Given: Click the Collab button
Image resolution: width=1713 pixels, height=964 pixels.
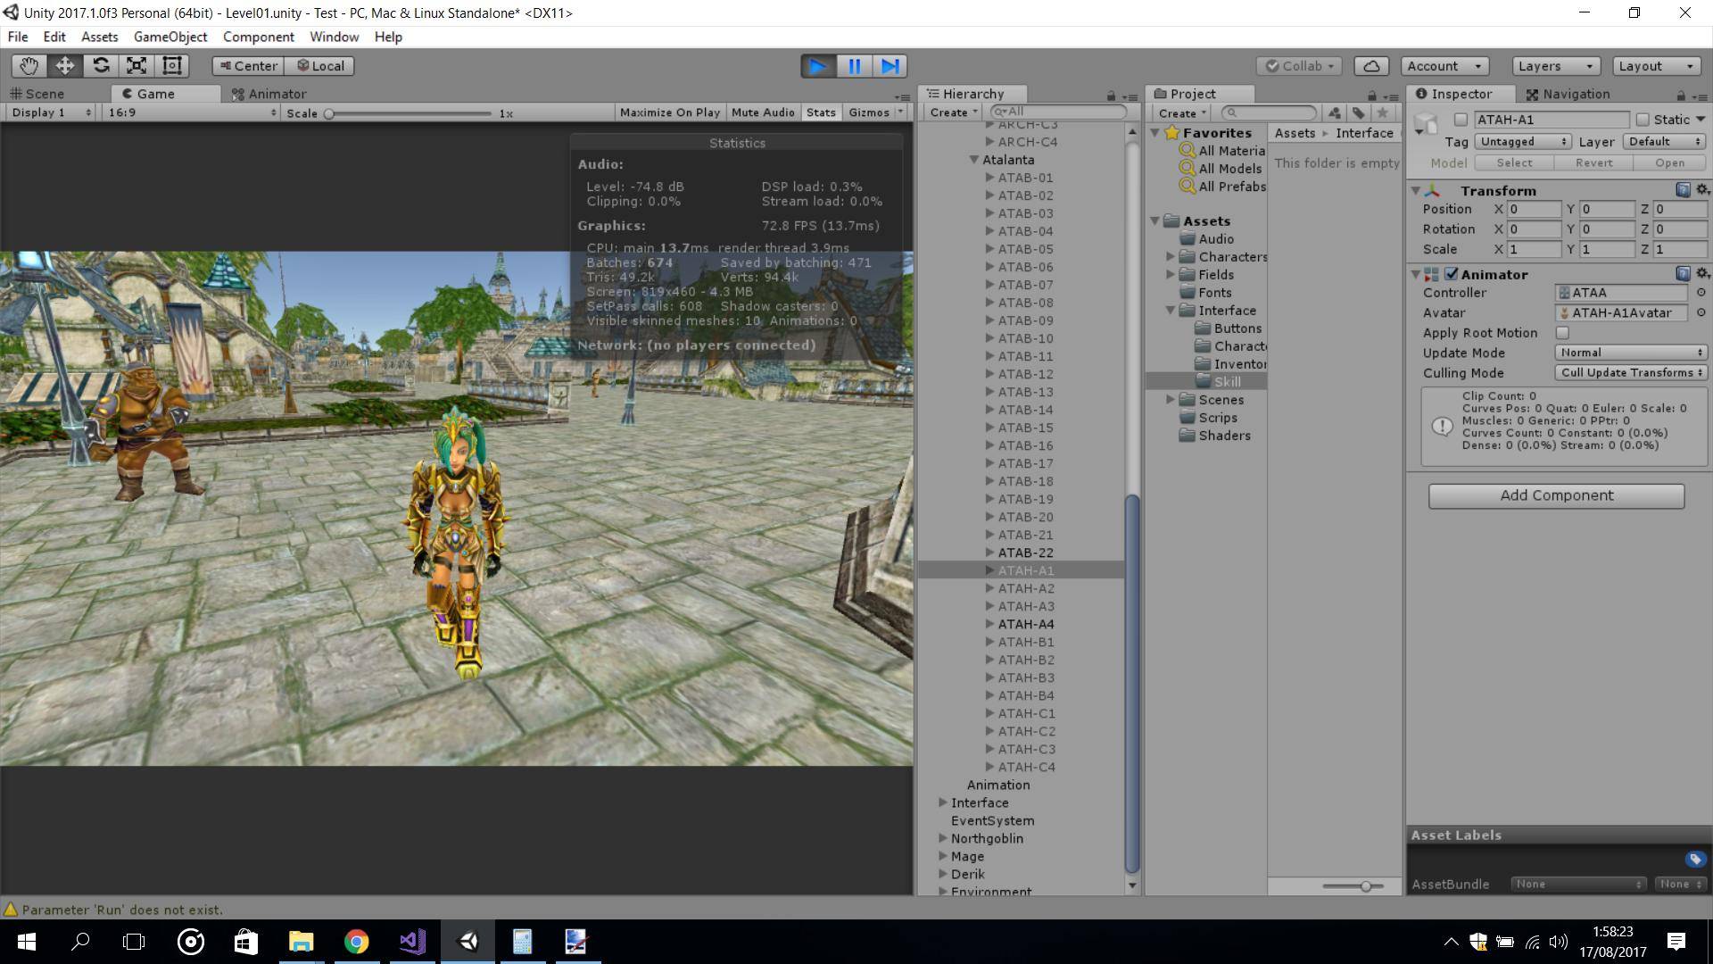Looking at the screenshot, I should click(x=1299, y=66).
